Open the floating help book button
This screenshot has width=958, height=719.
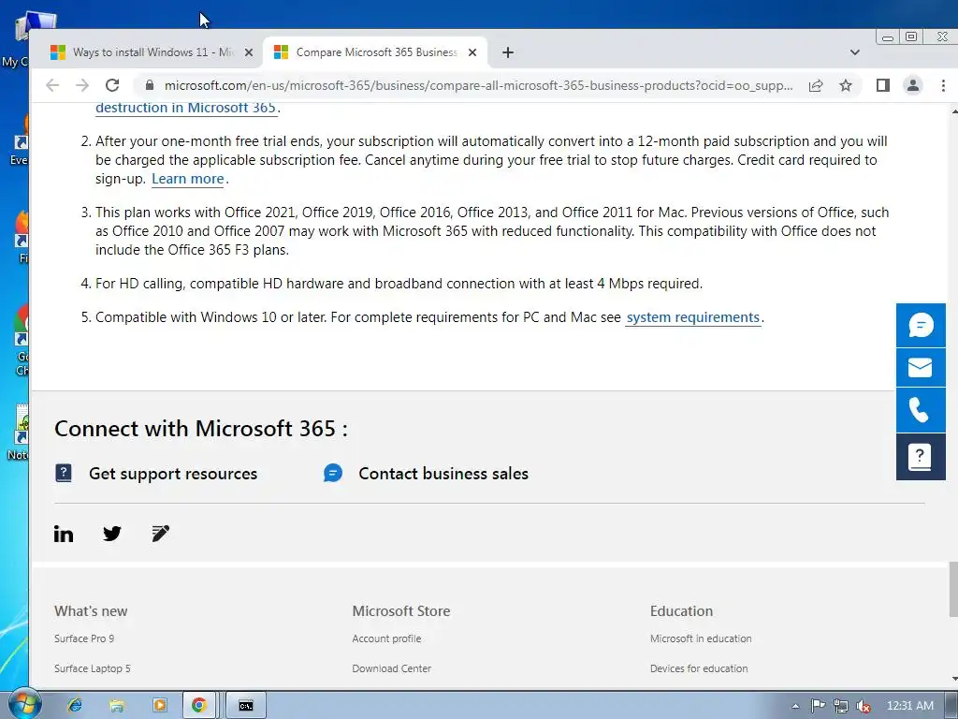click(921, 457)
